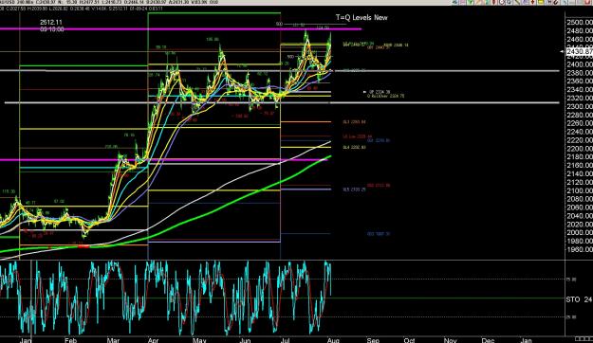Click the Mar label on time axis

pos(113,340)
